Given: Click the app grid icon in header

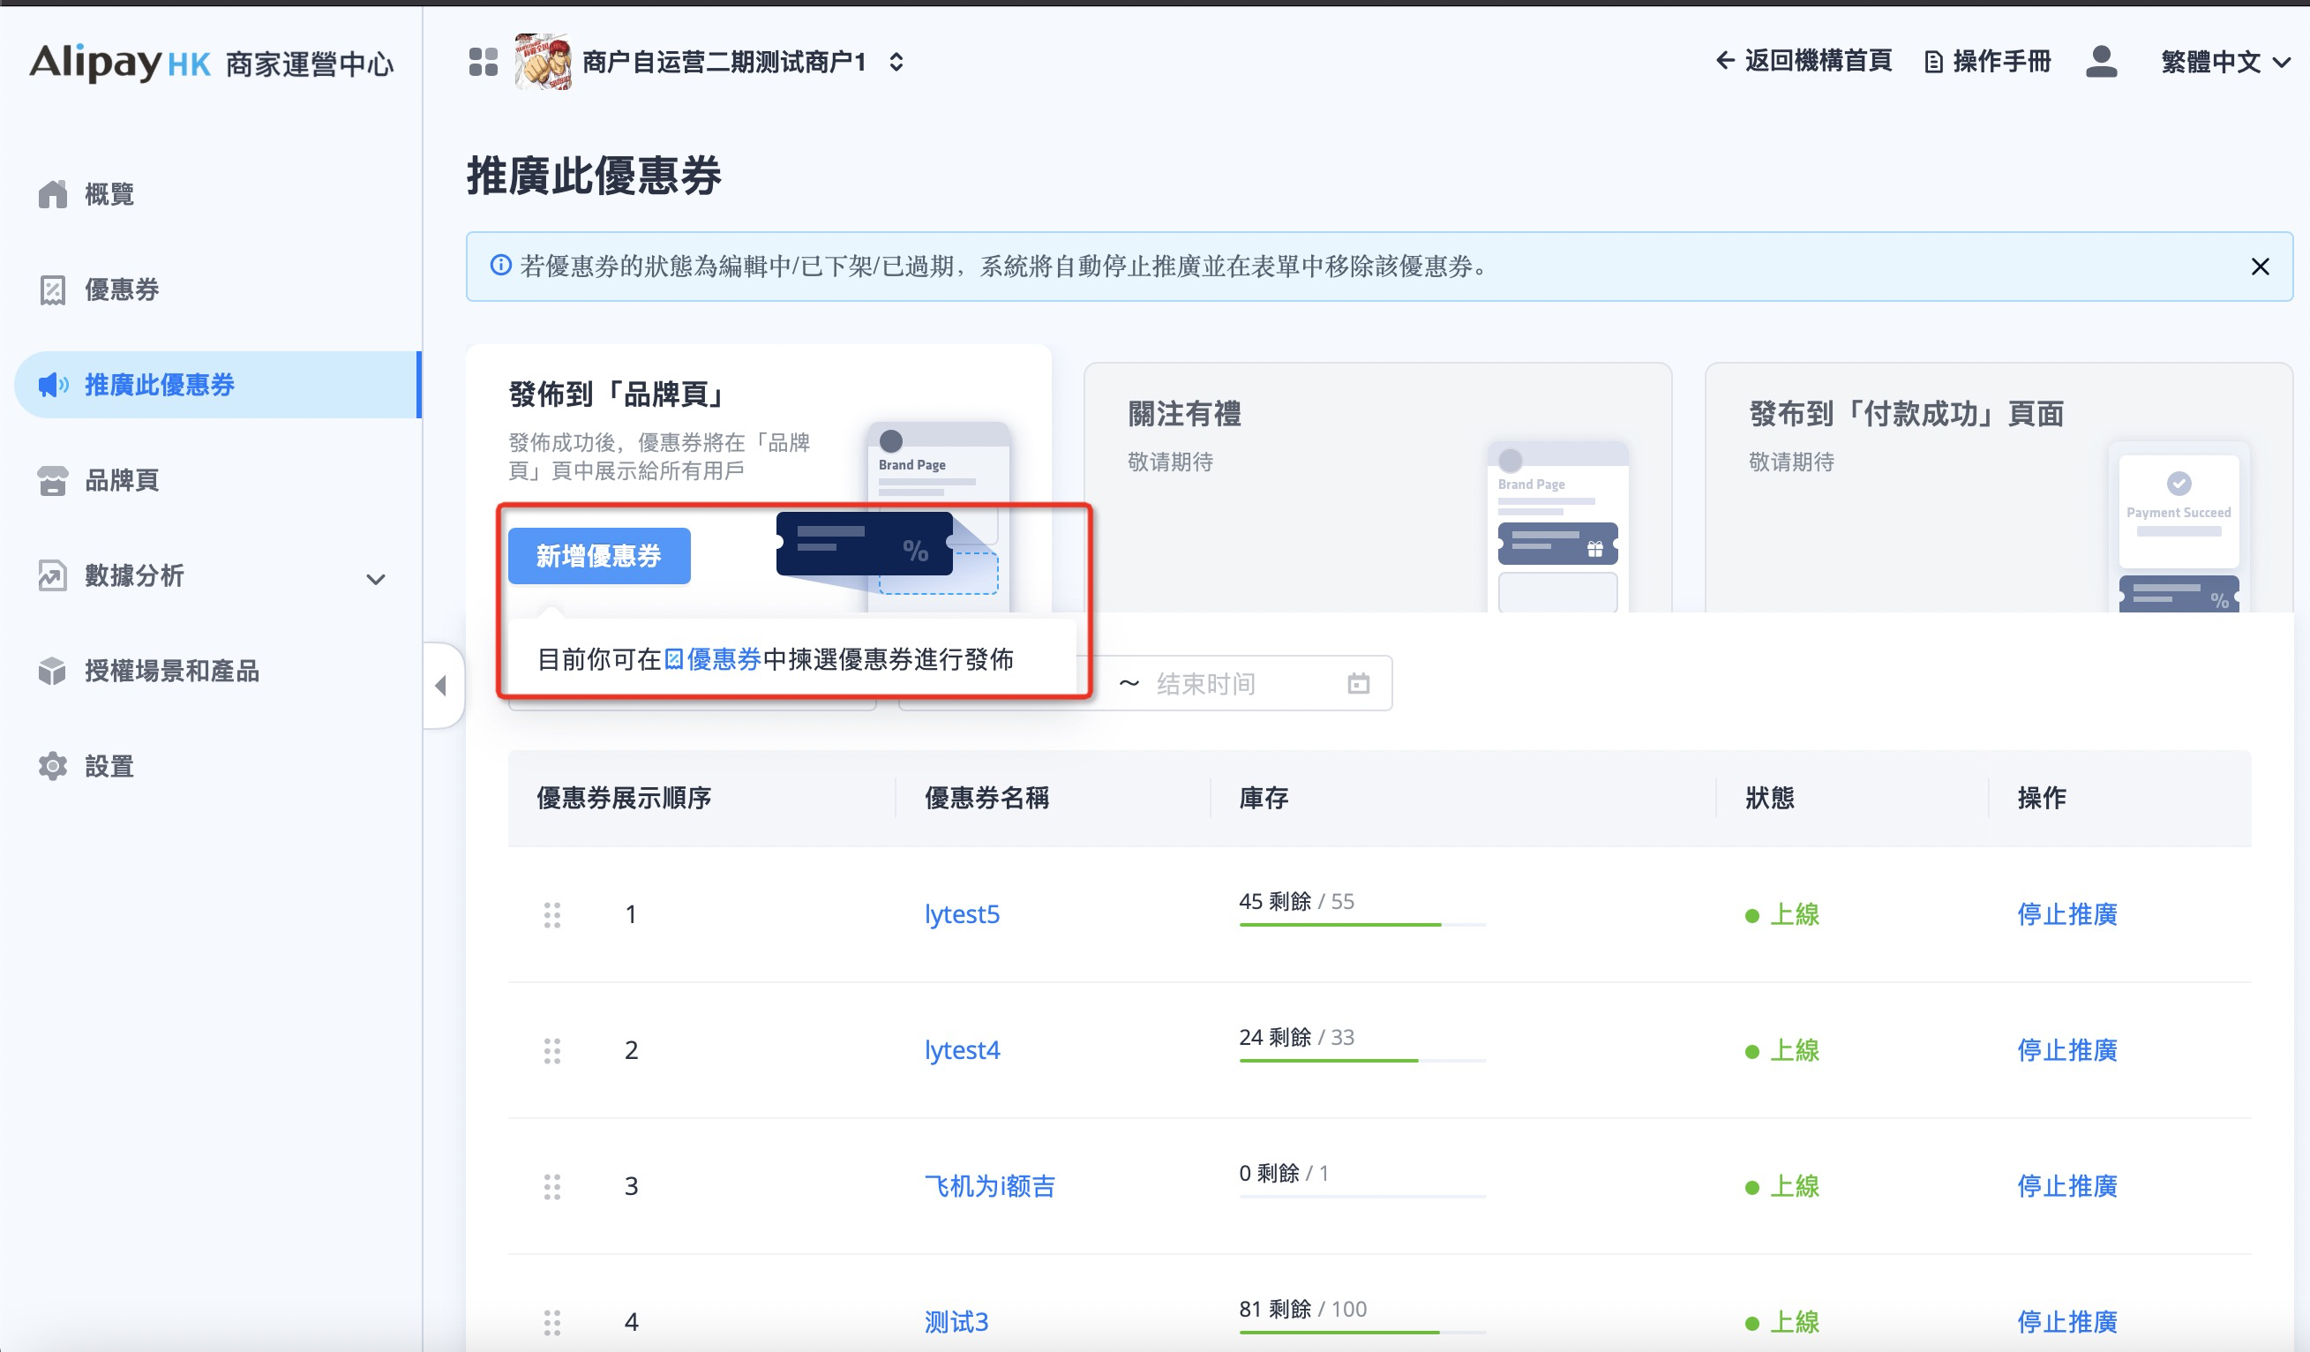Looking at the screenshot, I should click(483, 62).
